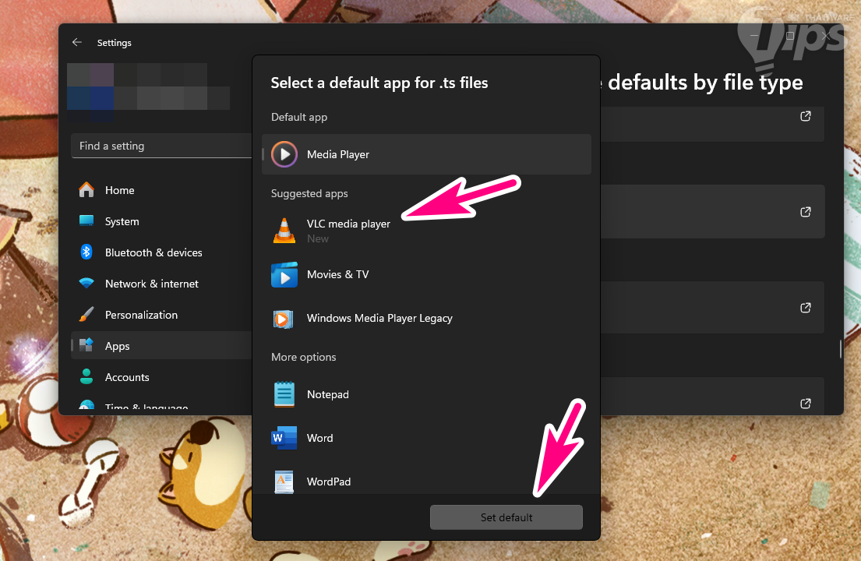The width and height of the screenshot is (861, 561).
Task: Click the Media Player icon under Default app
Action: point(284,154)
